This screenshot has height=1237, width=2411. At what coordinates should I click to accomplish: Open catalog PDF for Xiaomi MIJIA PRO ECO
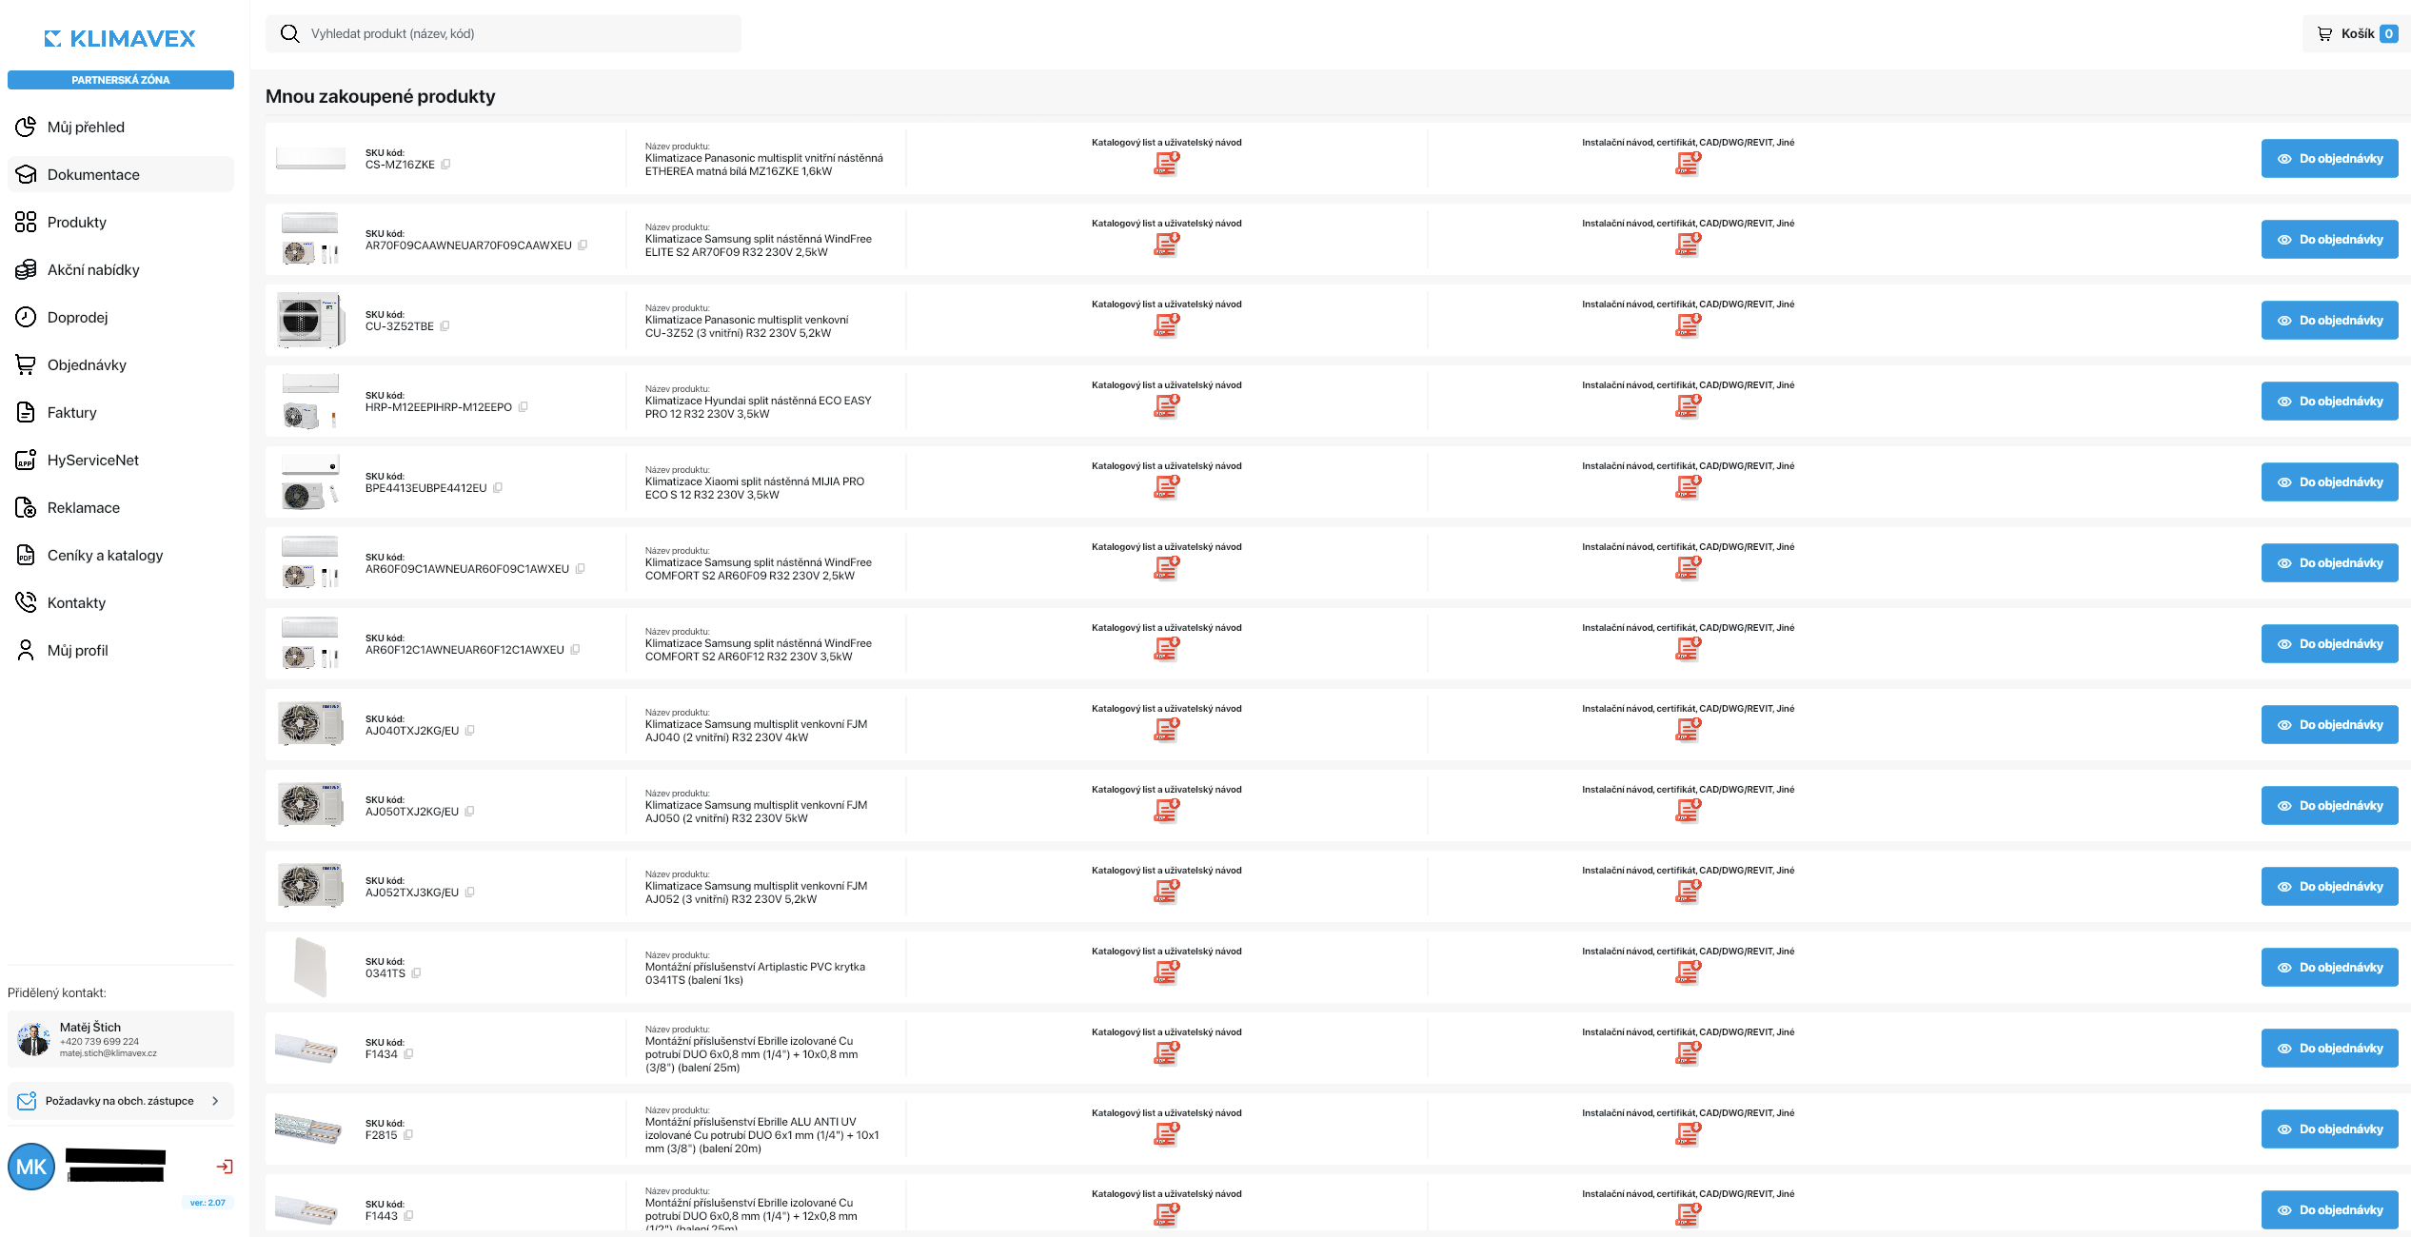click(1166, 487)
